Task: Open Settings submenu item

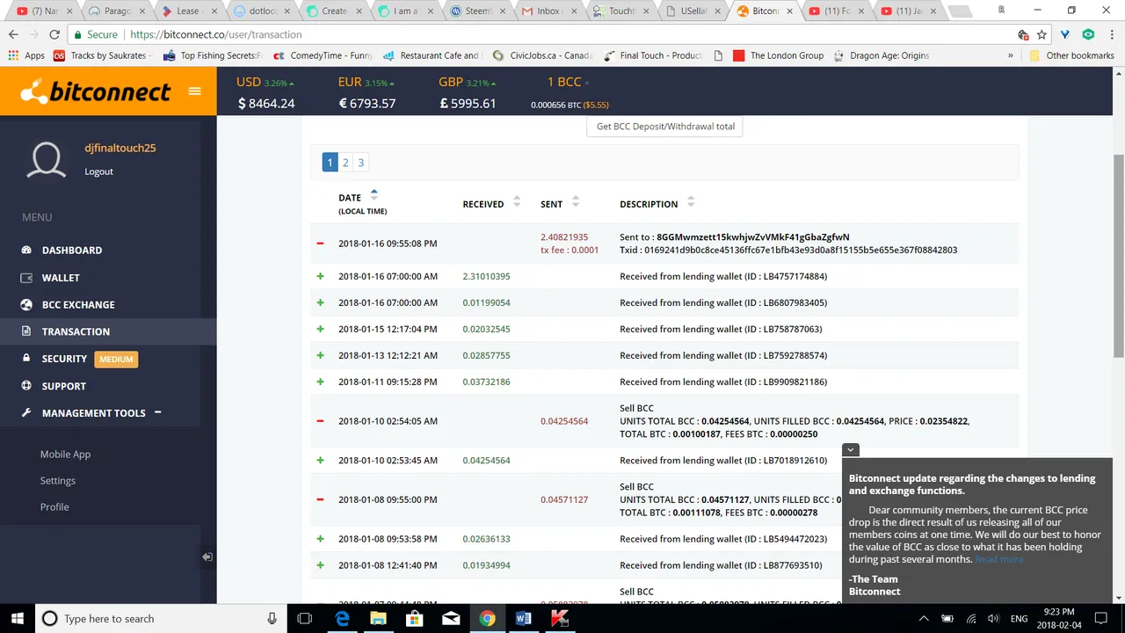Action: (x=58, y=481)
